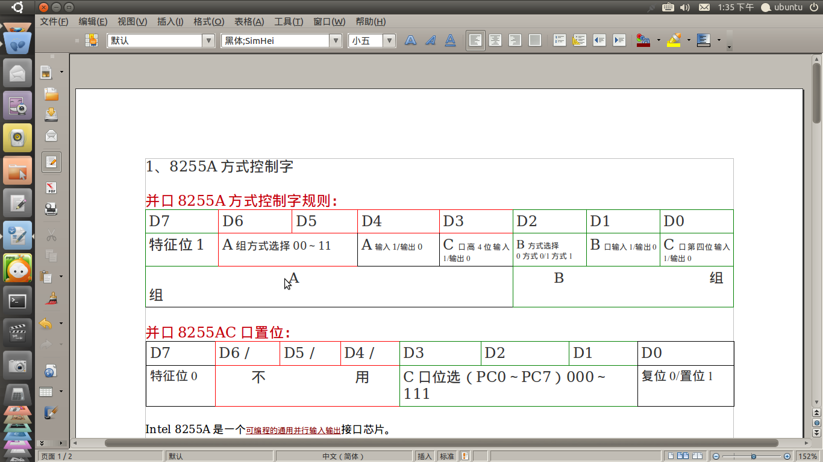Open the 表格(A) menu
The width and height of the screenshot is (823, 462).
click(249, 22)
